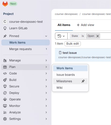
Task: Switch to the All items tab
Action: (x=64, y=25)
